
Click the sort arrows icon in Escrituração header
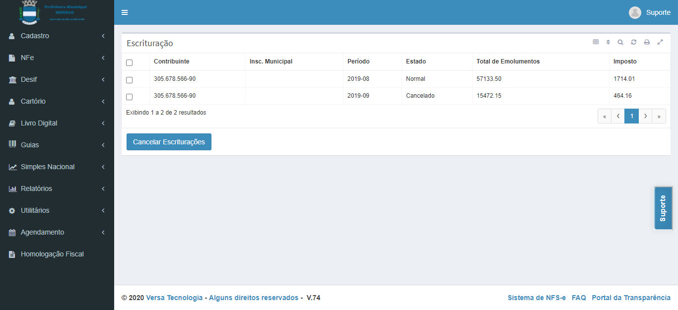coord(608,42)
